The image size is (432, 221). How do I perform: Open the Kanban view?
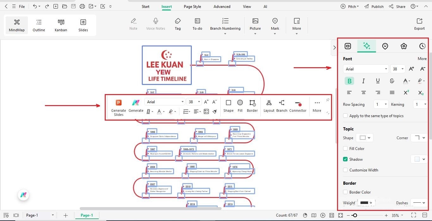click(61, 25)
